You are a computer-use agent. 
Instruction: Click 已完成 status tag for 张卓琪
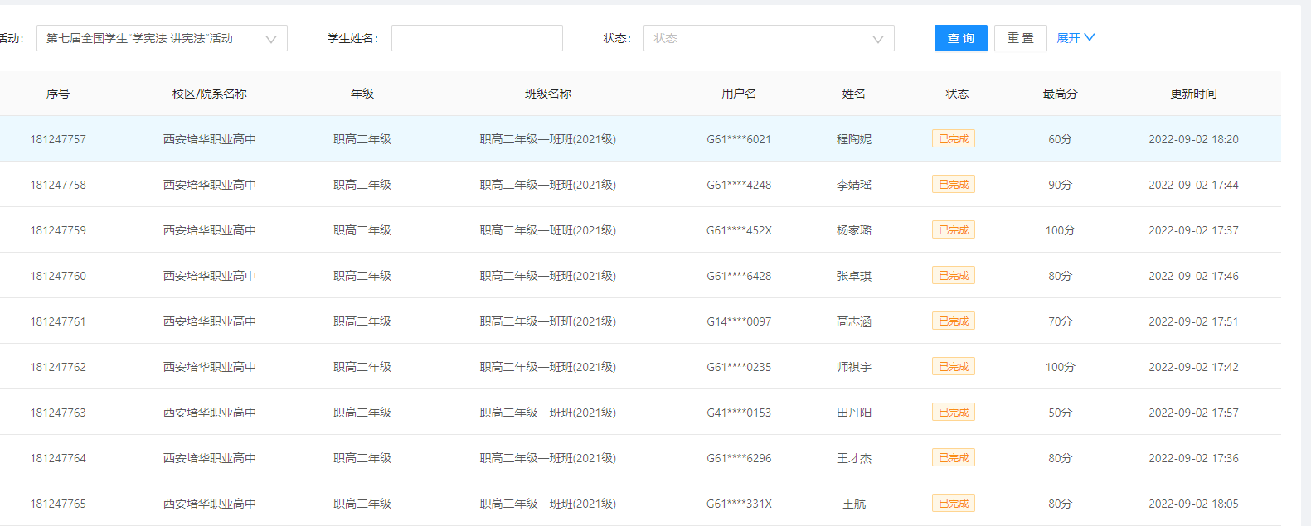point(953,276)
